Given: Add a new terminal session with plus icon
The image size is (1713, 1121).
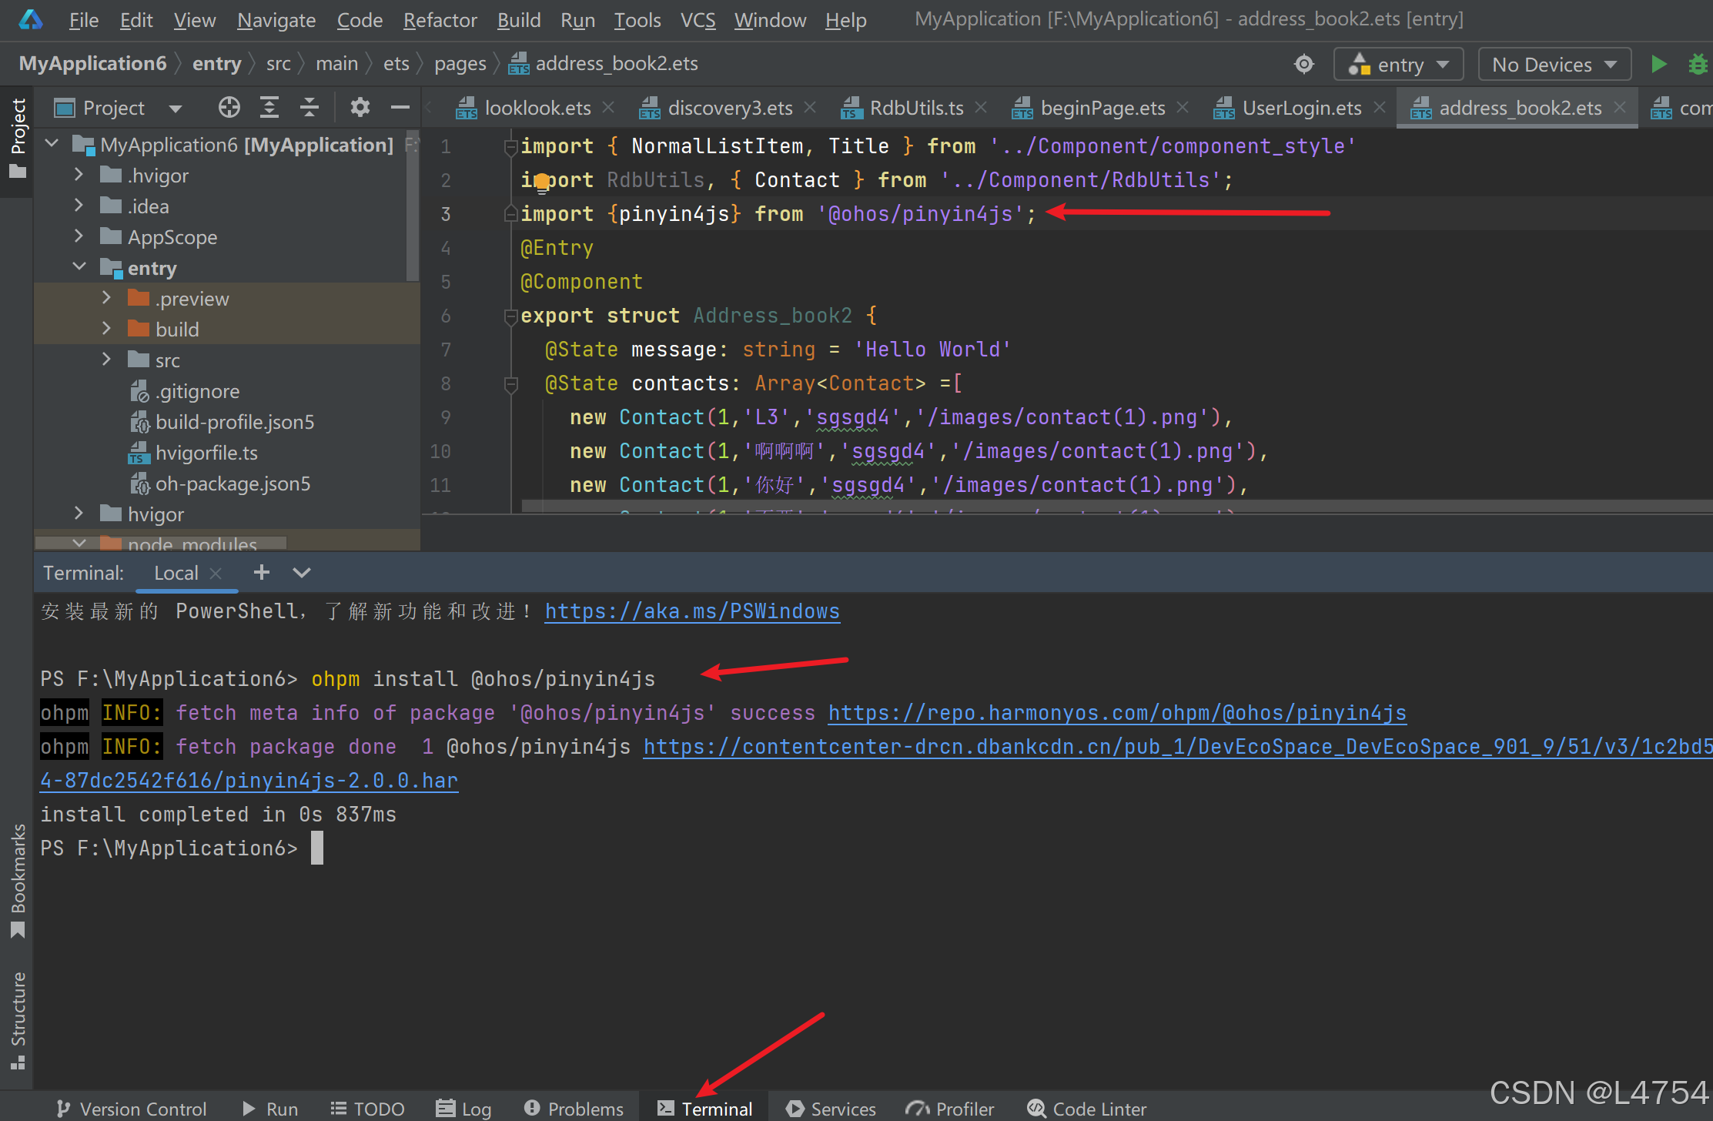Looking at the screenshot, I should click(x=262, y=572).
